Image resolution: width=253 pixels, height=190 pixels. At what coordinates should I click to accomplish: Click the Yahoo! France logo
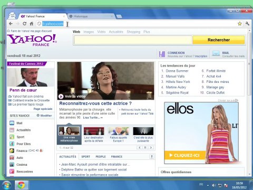coord(32,40)
